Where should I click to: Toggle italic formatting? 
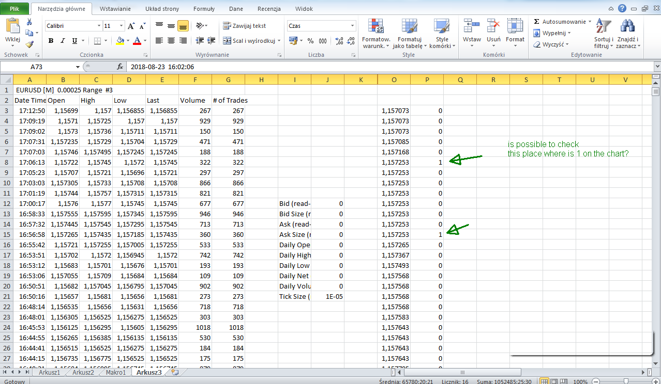pos(63,41)
